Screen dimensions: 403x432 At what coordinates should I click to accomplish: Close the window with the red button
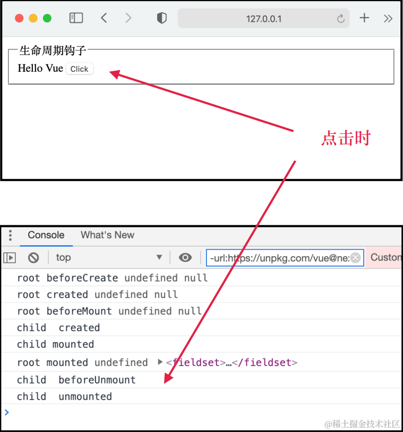point(19,18)
